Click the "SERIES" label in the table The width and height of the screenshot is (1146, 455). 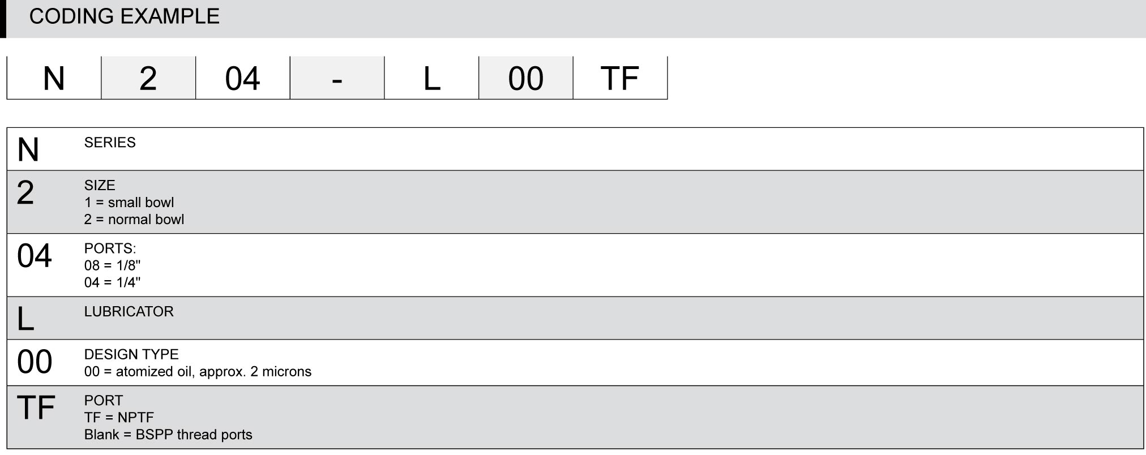coord(110,143)
